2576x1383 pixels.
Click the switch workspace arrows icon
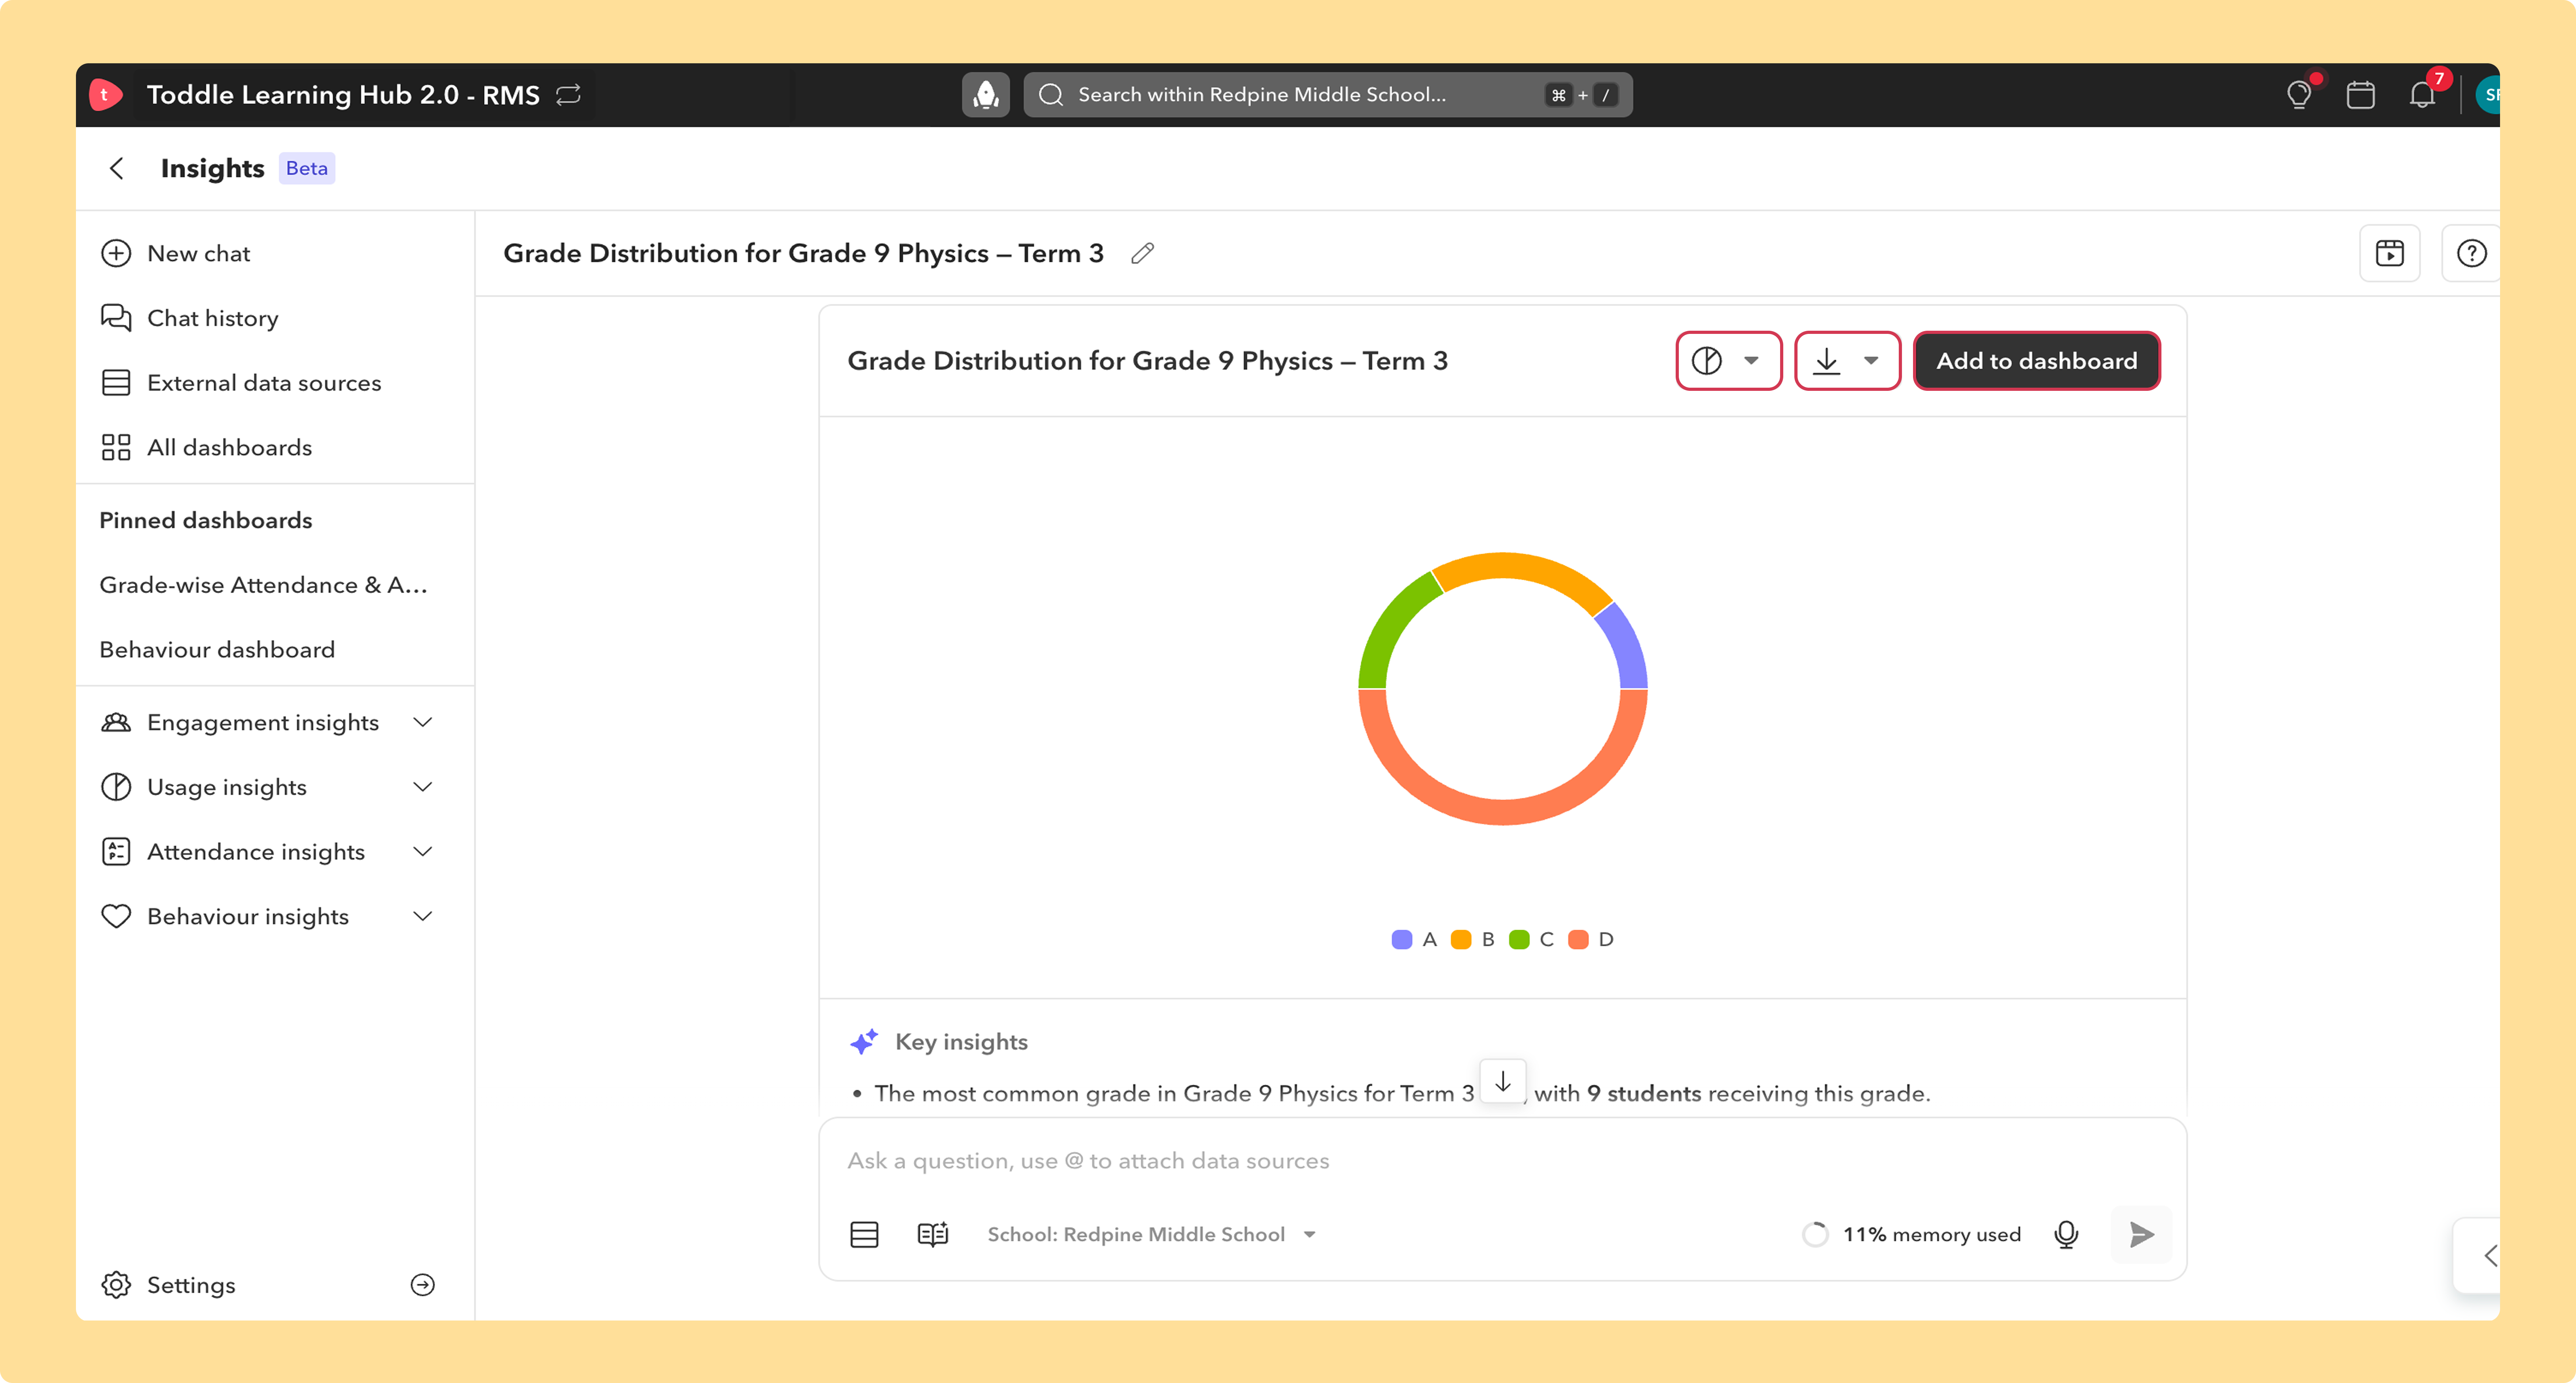pyautogui.click(x=569, y=95)
